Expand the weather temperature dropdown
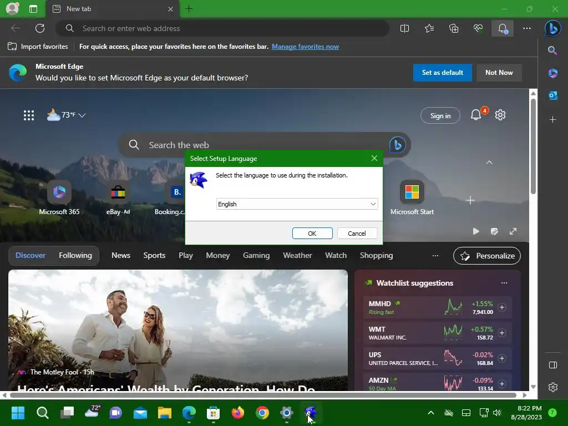Viewport: 568px width, 426px height. (82, 115)
